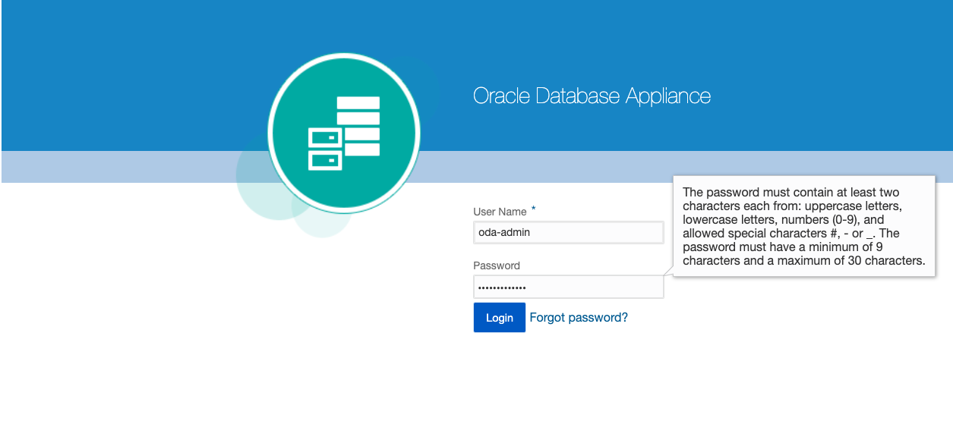Click the Oracle Database Appliance server logo
Image resolution: width=953 pixels, height=421 pixels.
click(x=344, y=133)
